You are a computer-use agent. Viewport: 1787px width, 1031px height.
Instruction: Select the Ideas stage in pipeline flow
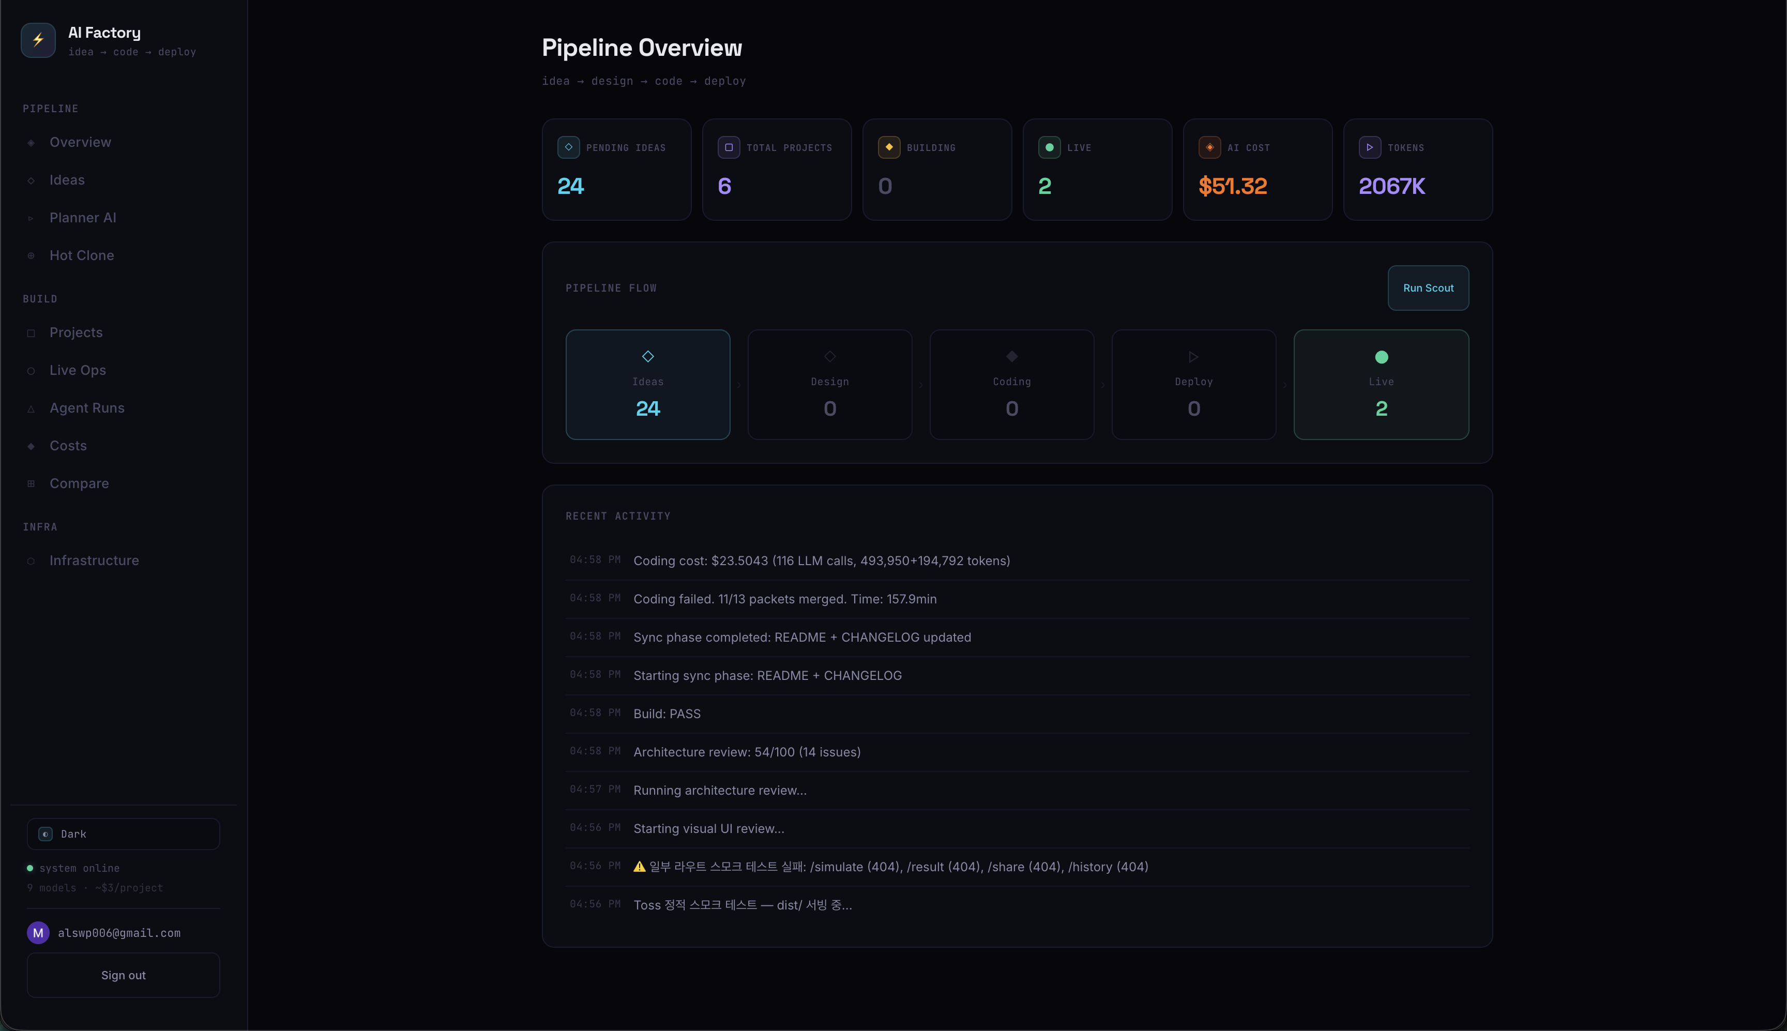(647, 385)
